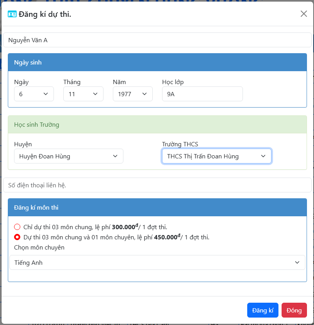The image size is (314, 325).
Task: Expand the Trường THCS school dropdown
Action: click(x=216, y=156)
